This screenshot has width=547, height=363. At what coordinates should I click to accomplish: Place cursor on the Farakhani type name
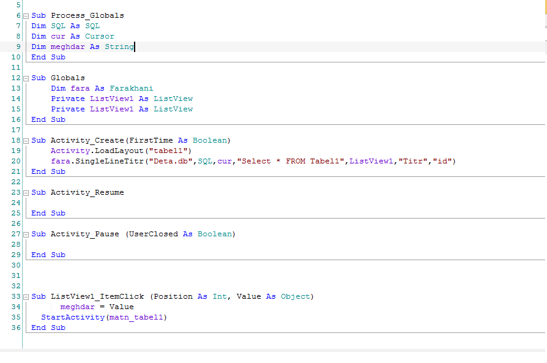pos(131,88)
